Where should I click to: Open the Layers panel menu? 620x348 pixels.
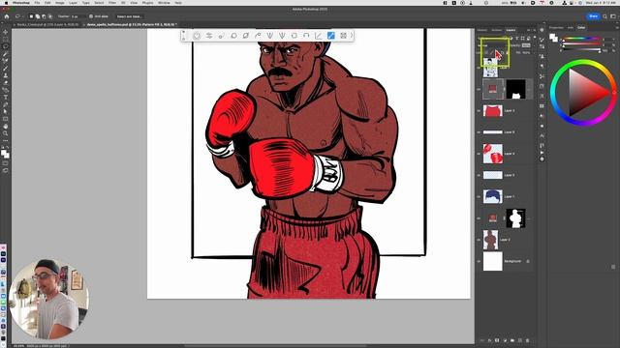535,30
